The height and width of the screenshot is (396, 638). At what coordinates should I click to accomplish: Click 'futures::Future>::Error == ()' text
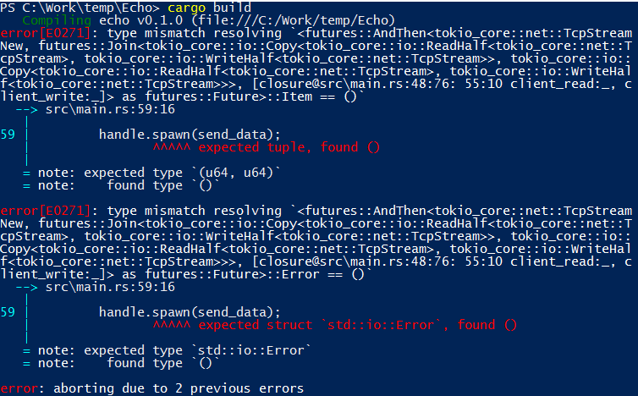(255, 274)
